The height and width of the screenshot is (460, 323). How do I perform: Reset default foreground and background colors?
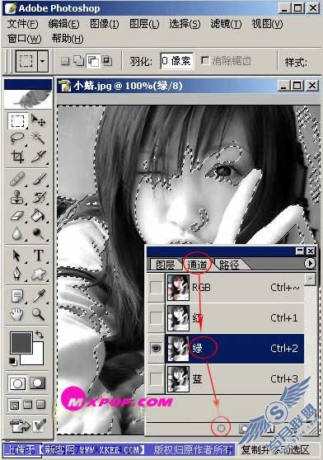(13, 361)
